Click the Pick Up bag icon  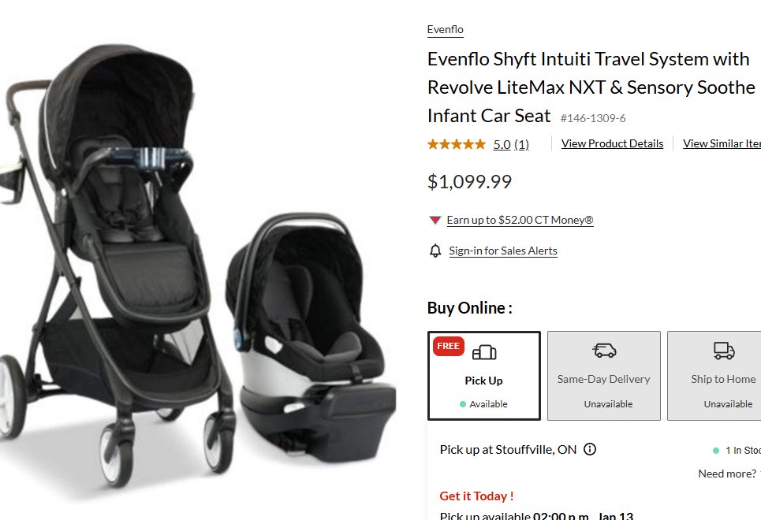[x=484, y=352]
